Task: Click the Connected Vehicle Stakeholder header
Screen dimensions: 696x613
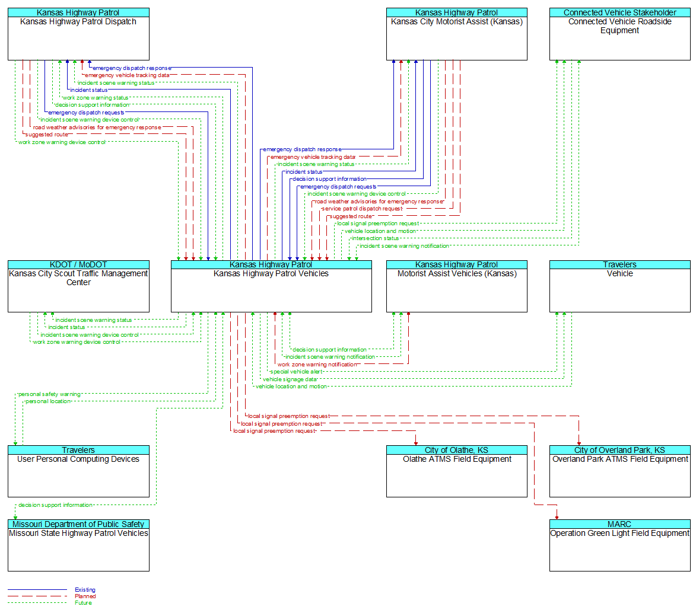Action: coord(619,12)
